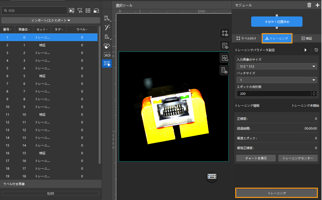The image size is (322, 200).
Task: Click the トレーニング button at bottom
Action: click(x=277, y=193)
